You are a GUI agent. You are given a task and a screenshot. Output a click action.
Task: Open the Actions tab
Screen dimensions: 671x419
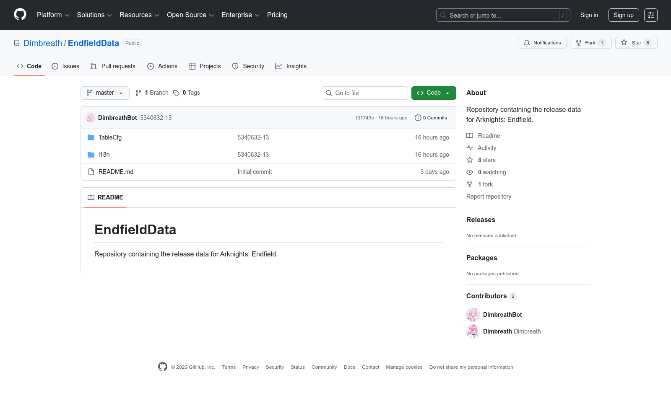coord(162,66)
